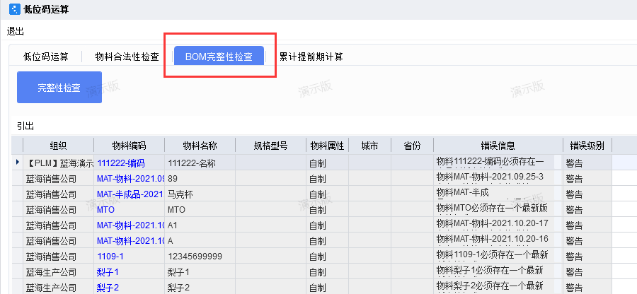Select the row indicator arrow on first row

[18, 163]
